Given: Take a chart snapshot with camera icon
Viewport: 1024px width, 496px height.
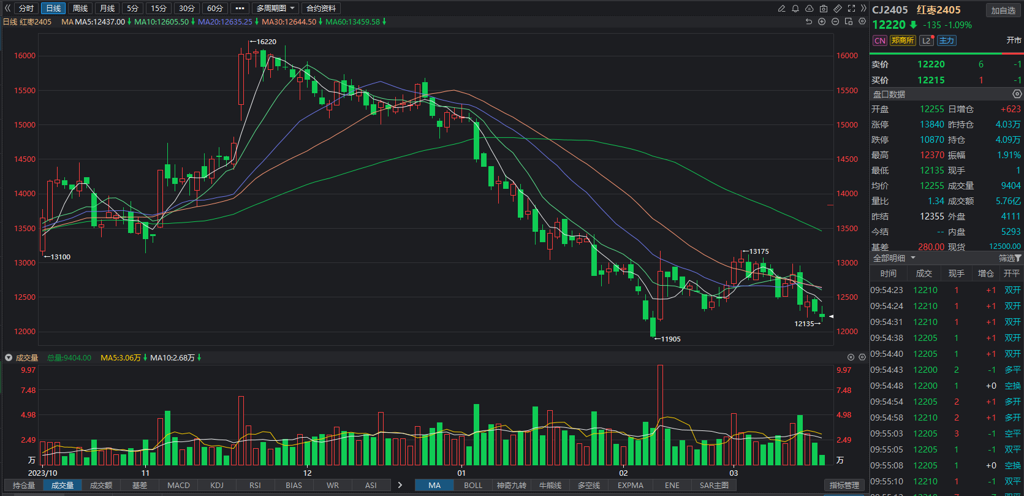Looking at the screenshot, I should (x=824, y=9).
